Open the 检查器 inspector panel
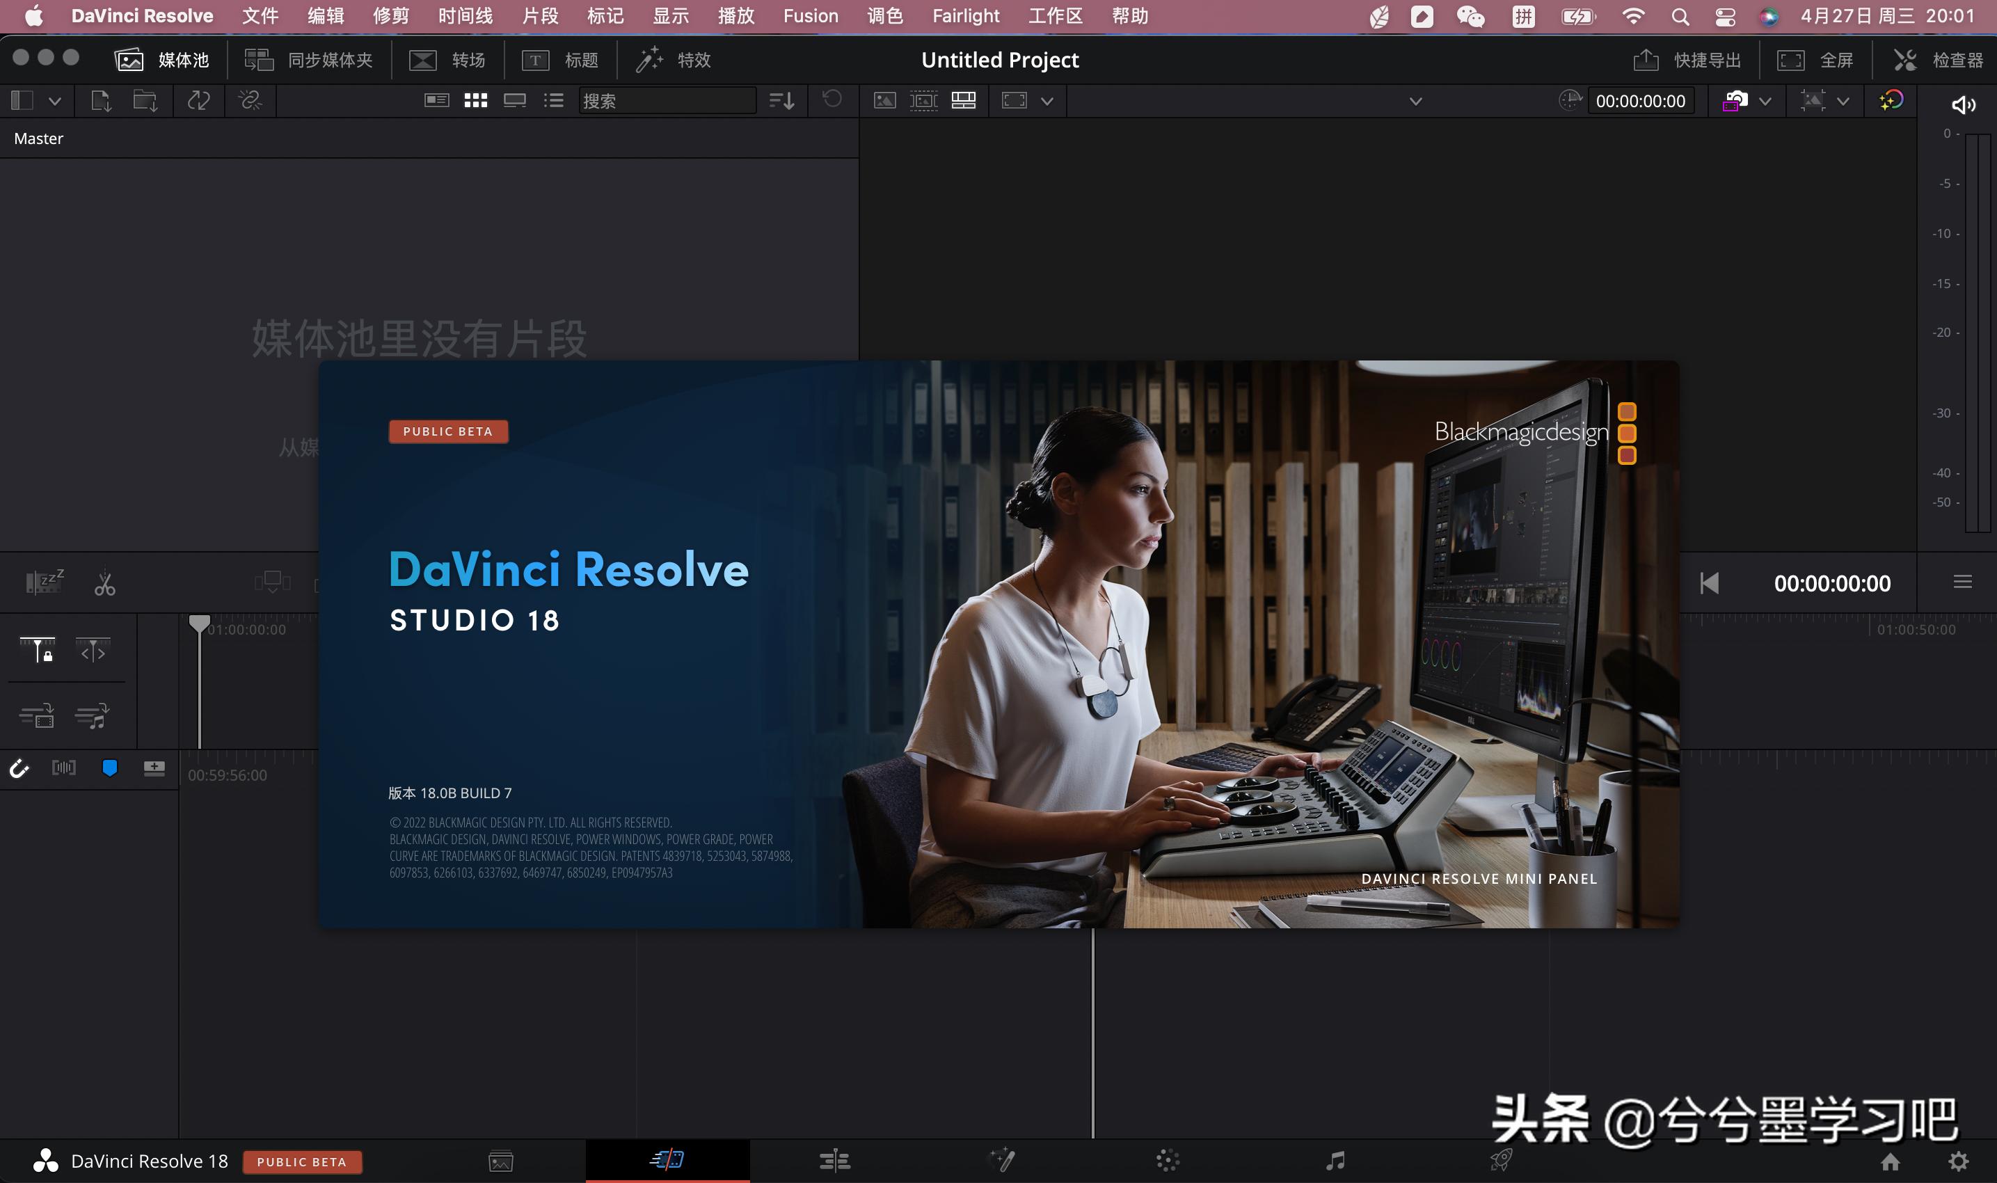1997x1183 pixels. (x=1938, y=60)
